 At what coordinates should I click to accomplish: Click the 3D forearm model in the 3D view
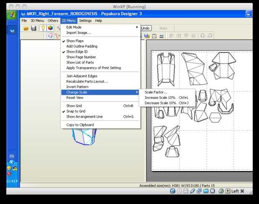pyautogui.click(x=84, y=137)
